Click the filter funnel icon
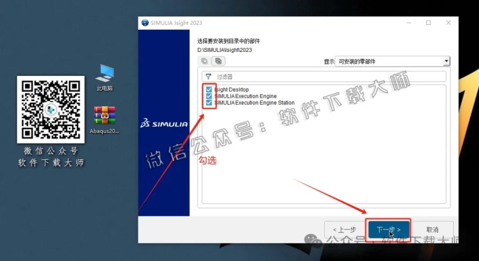The width and height of the screenshot is (479, 261). pyautogui.click(x=208, y=76)
